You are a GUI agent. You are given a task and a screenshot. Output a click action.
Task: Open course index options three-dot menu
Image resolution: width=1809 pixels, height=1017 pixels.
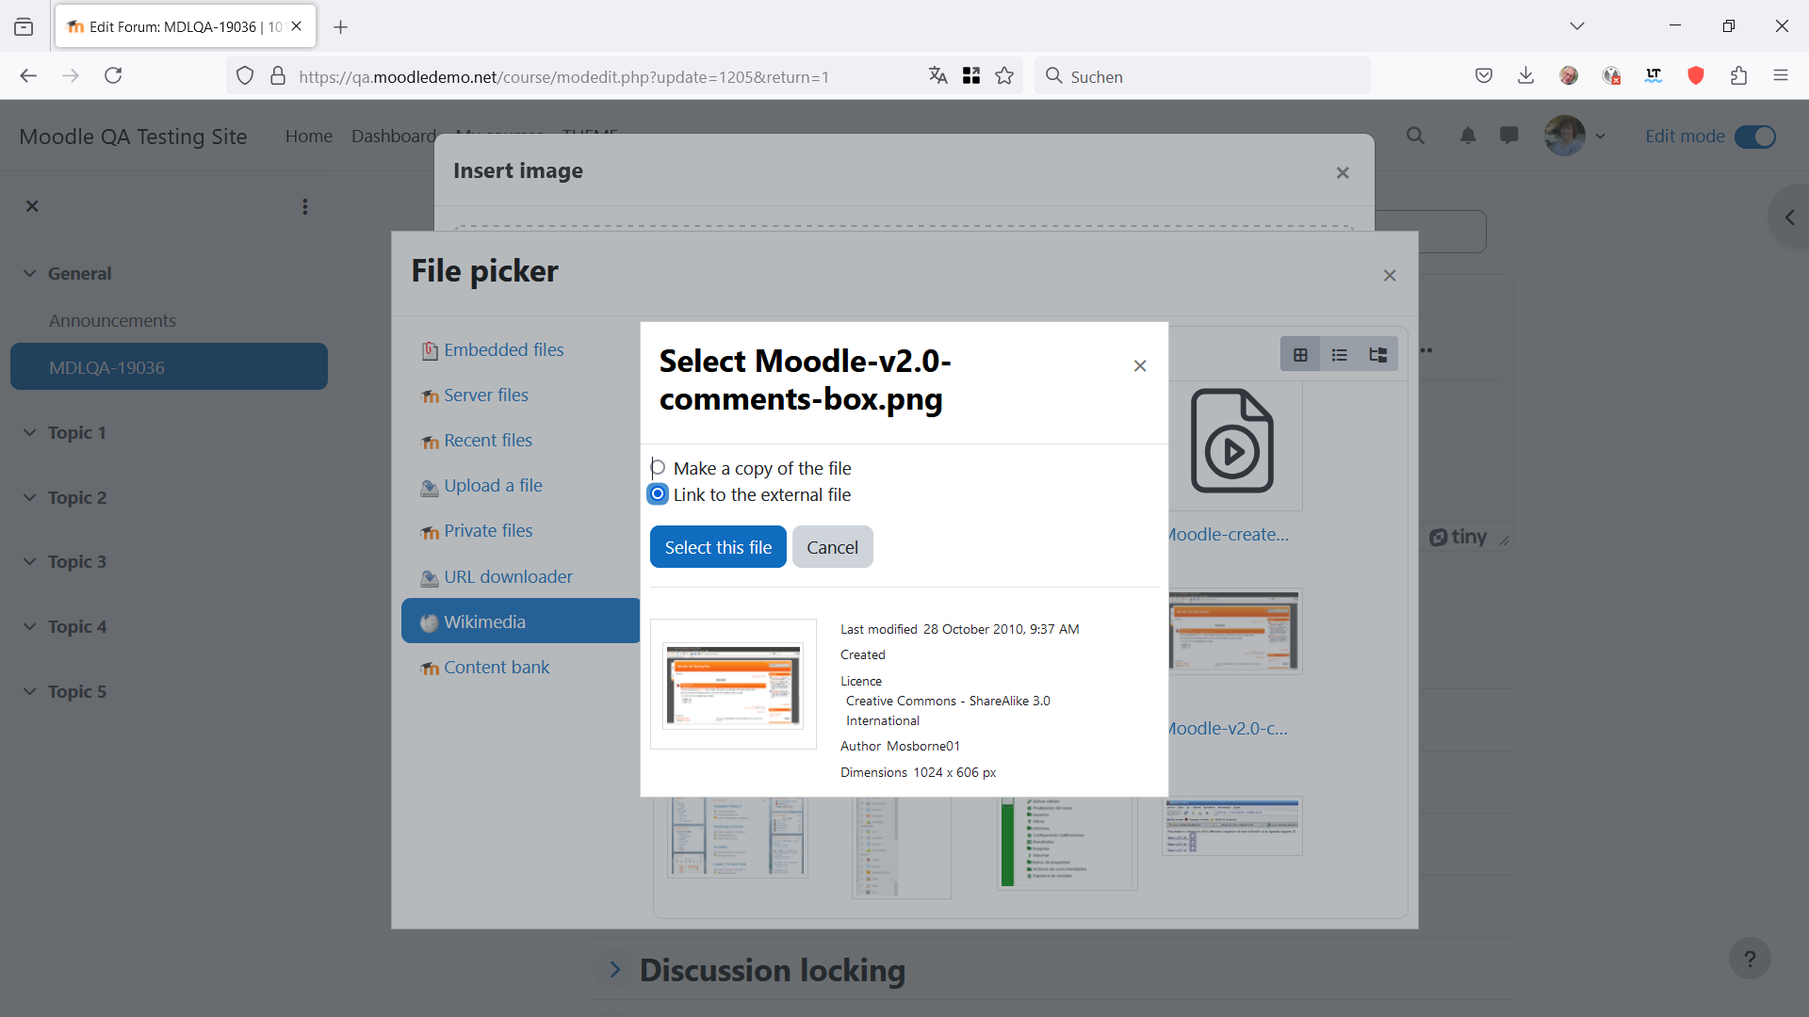pos(304,206)
